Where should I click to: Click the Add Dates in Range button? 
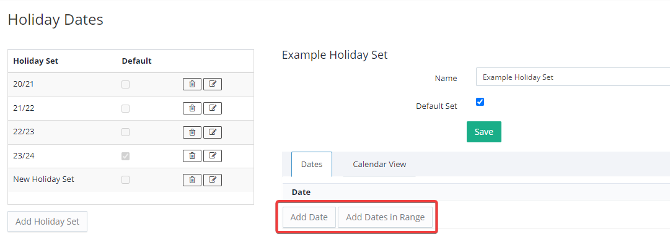click(x=385, y=217)
